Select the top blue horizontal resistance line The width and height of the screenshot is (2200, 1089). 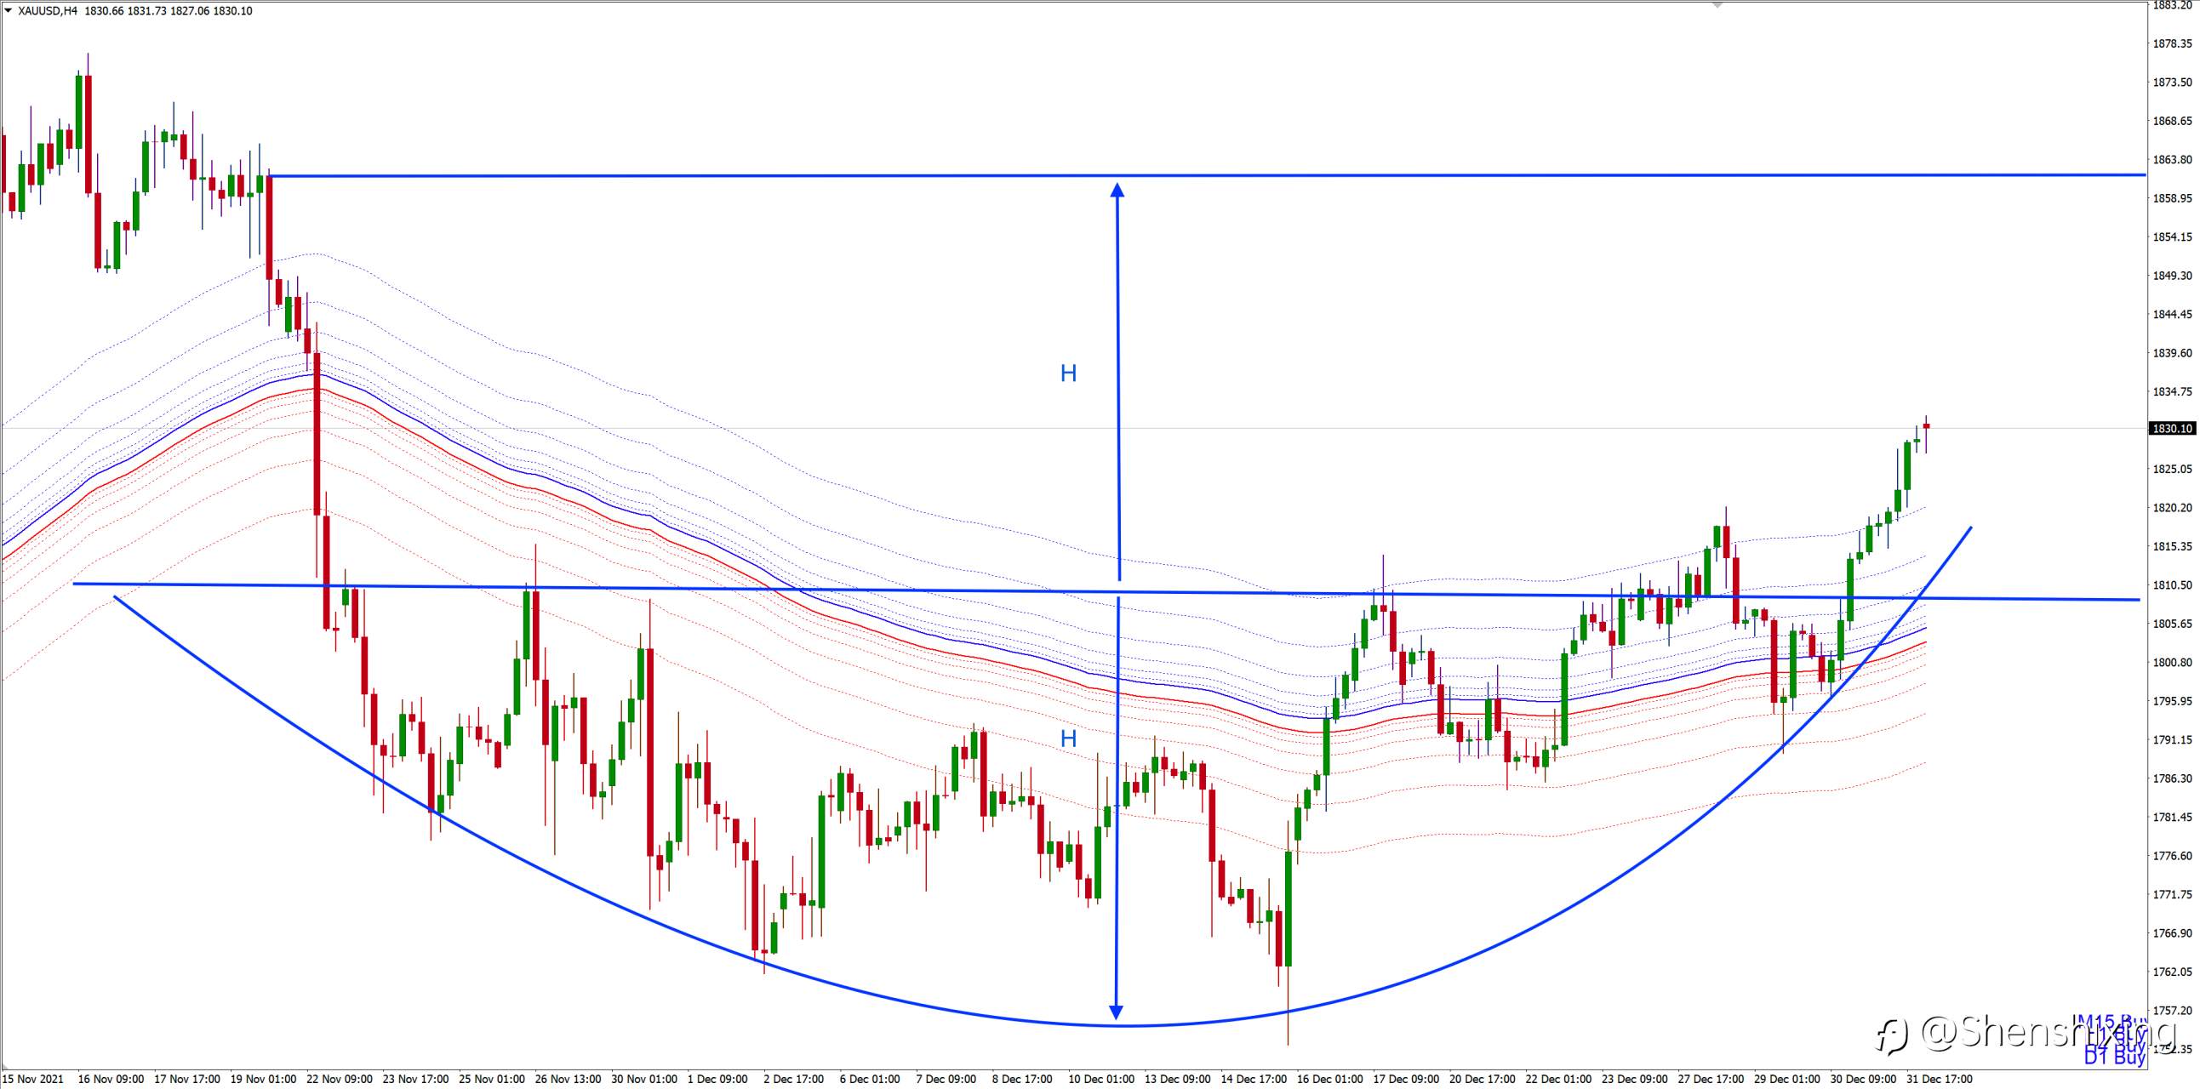coord(1208,175)
